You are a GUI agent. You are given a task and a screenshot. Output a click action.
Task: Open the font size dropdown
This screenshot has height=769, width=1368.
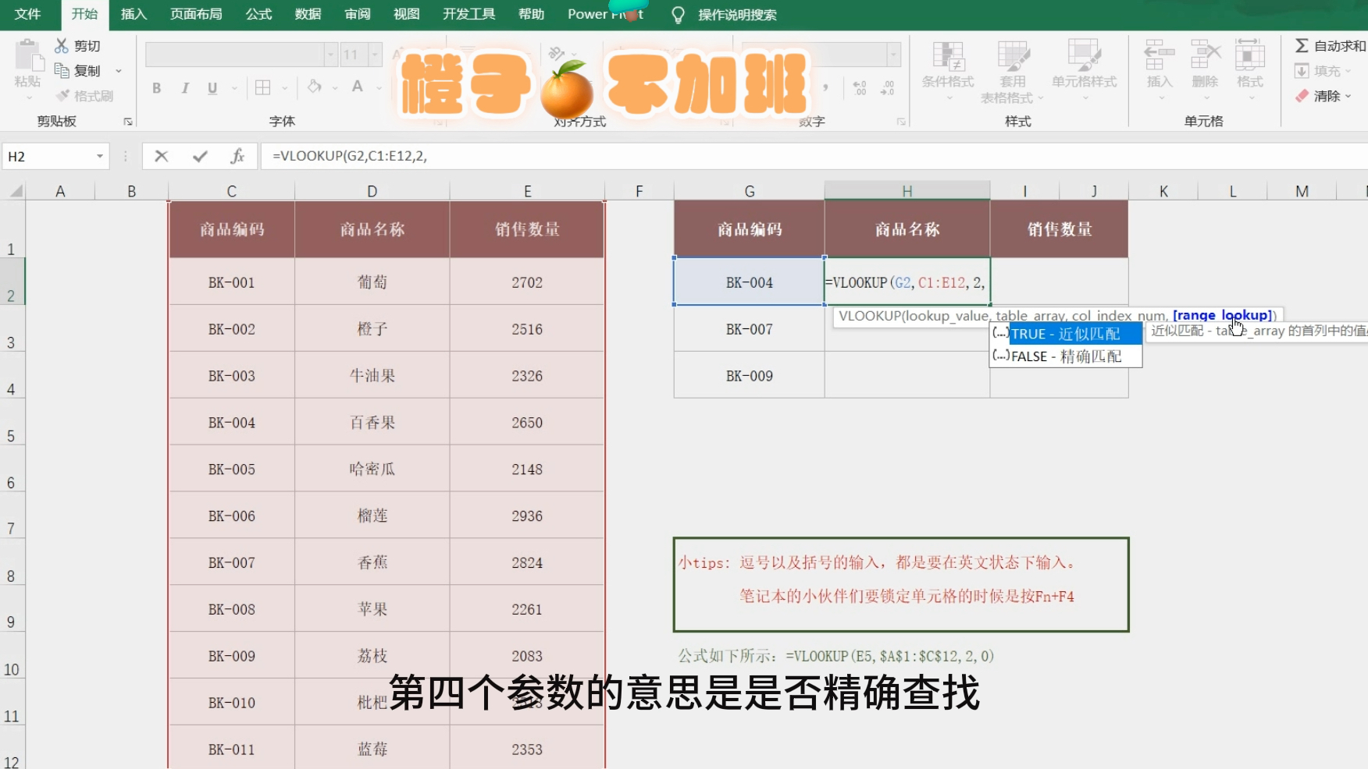pos(376,55)
